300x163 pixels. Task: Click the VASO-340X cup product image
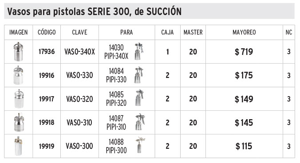point(18,52)
